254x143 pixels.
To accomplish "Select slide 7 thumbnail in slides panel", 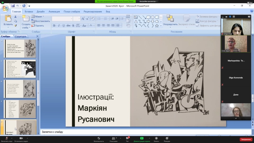I will [x=20, y=109].
